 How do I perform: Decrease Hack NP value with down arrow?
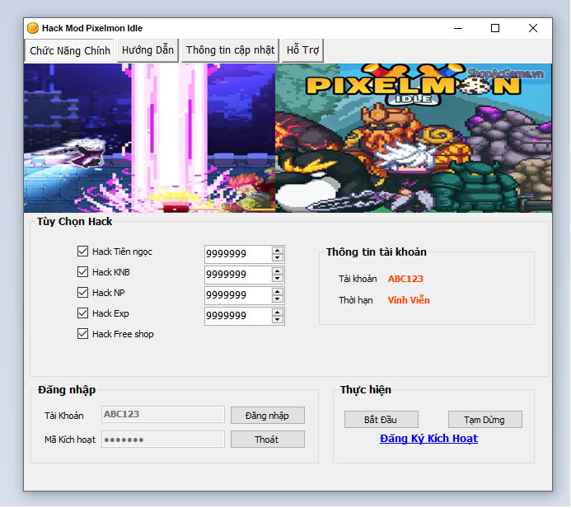point(277,299)
